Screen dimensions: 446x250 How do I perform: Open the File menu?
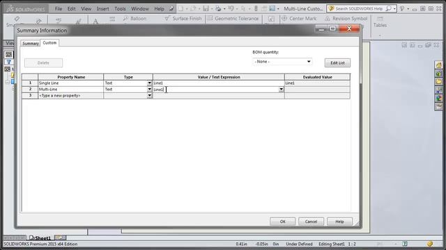(x=59, y=9)
